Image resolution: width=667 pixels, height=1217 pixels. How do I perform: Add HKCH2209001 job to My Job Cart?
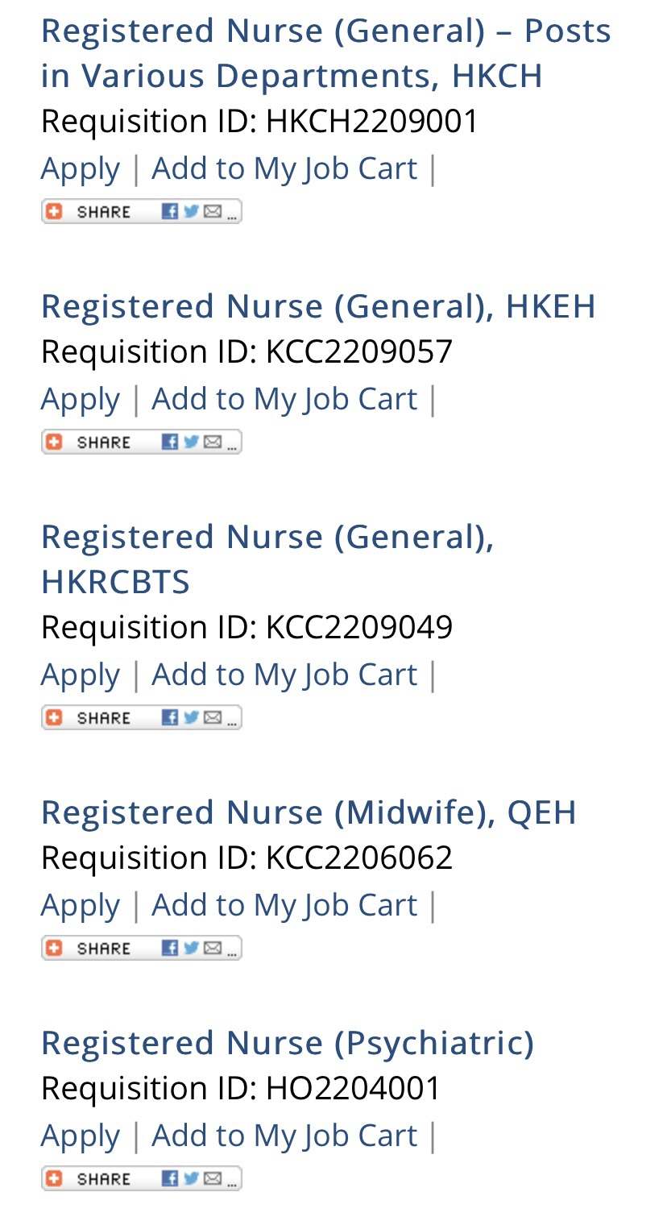coord(284,168)
